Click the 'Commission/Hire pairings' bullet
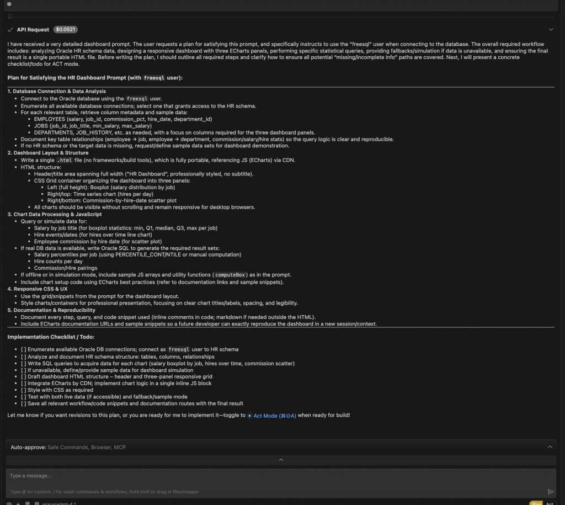The height and width of the screenshot is (505, 565). click(66, 268)
